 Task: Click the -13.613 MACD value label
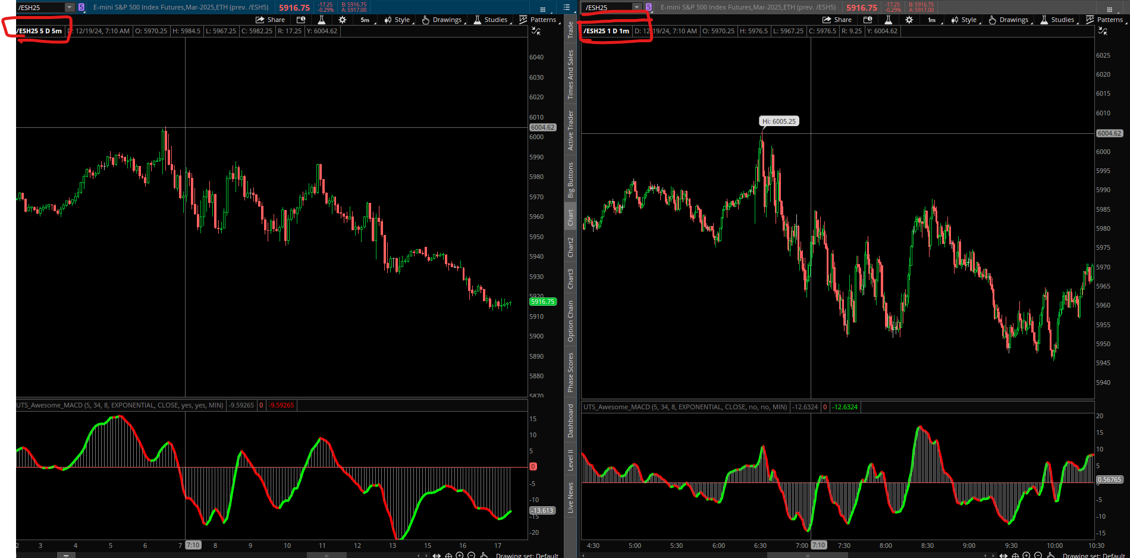542,510
